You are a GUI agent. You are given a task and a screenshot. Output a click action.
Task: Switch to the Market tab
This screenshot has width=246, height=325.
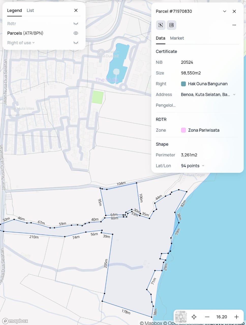177,38
